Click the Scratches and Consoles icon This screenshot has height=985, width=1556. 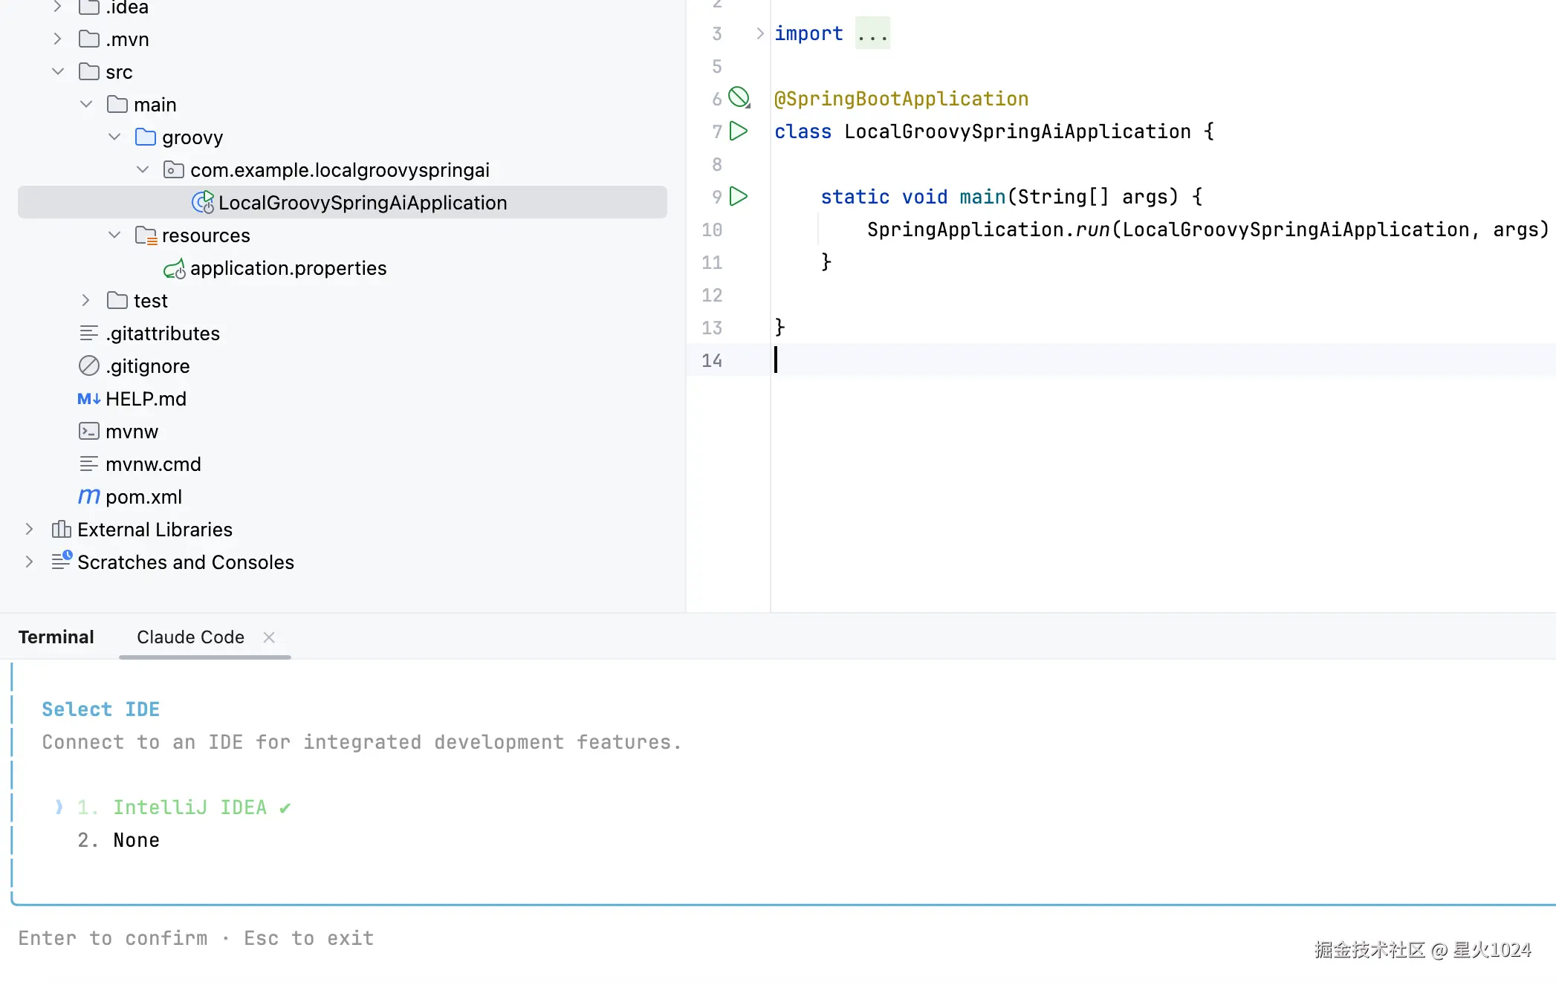pyautogui.click(x=61, y=561)
